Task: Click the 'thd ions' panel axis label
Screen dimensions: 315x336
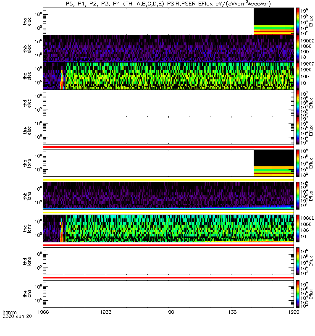Action: click(x=27, y=261)
